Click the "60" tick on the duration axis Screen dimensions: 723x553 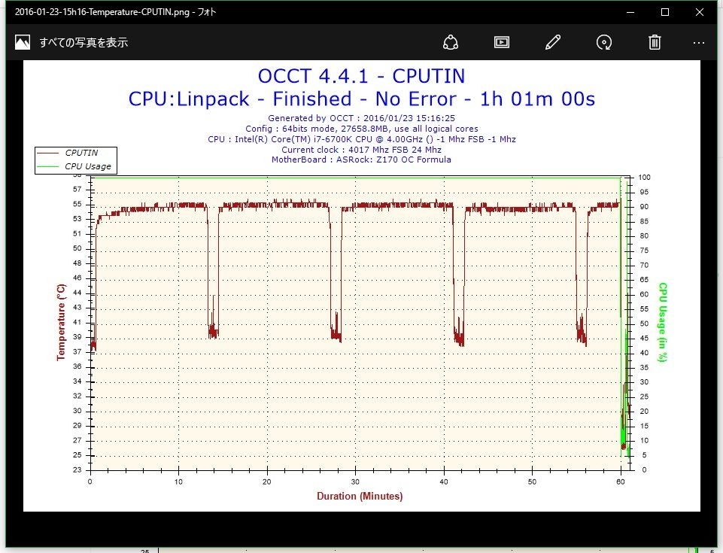tap(621, 482)
